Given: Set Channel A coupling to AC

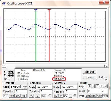Looking at the screenshot, I should pos(31,96).
